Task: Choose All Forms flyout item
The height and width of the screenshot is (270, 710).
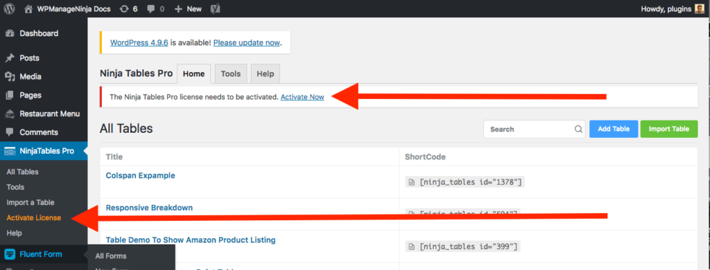Action: pyautogui.click(x=111, y=256)
